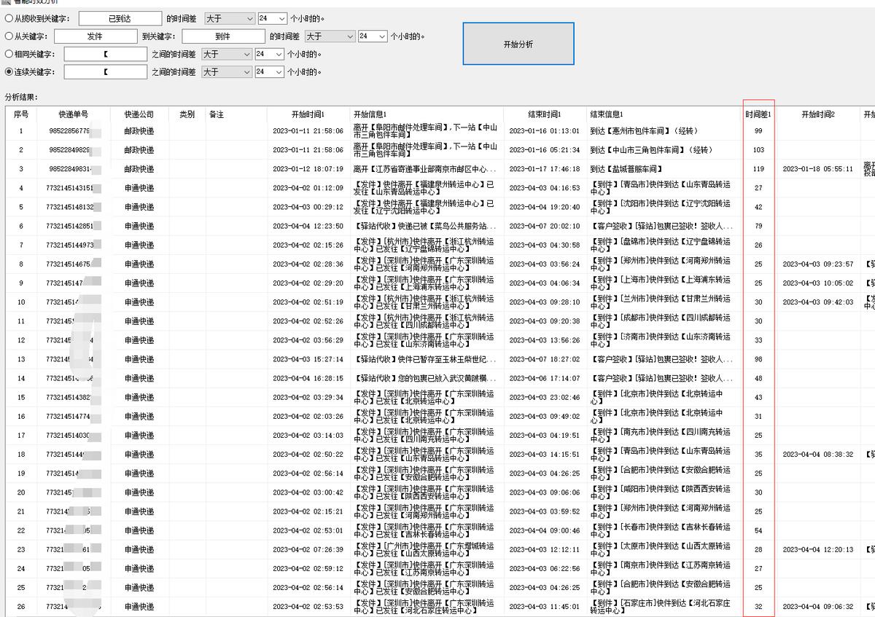Click 开始时间2 value 2023-01-18 05:55:11
Image resolution: width=875 pixels, height=617 pixels.
818,169
